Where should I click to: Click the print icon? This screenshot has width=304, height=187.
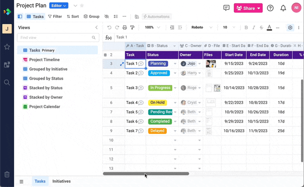[125, 27]
